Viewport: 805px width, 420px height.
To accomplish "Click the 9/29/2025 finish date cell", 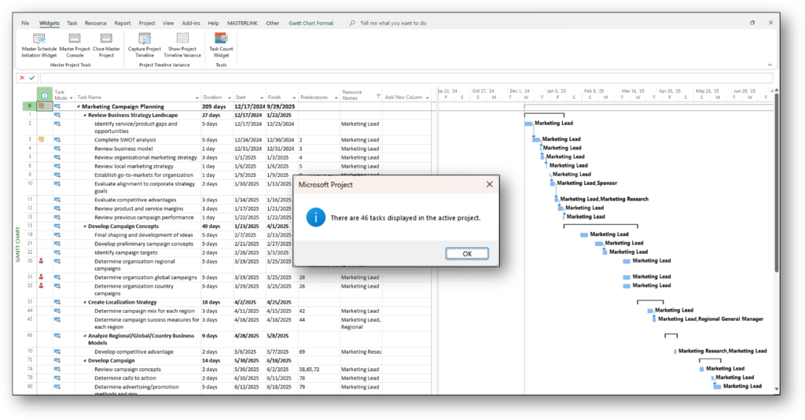I will click(x=281, y=107).
